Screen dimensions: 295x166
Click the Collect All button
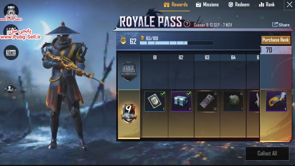pos(267,153)
